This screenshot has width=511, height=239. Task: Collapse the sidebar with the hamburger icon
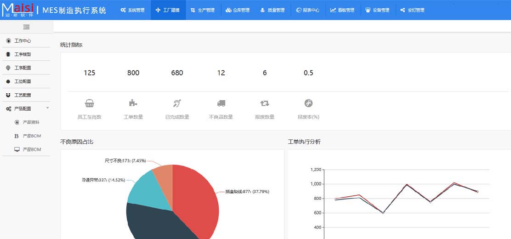tap(26, 27)
